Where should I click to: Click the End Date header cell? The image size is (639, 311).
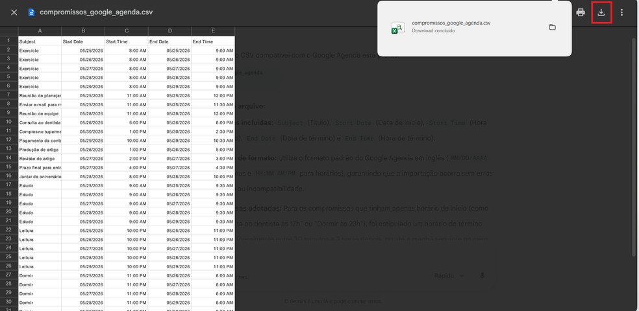click(170, 41)
